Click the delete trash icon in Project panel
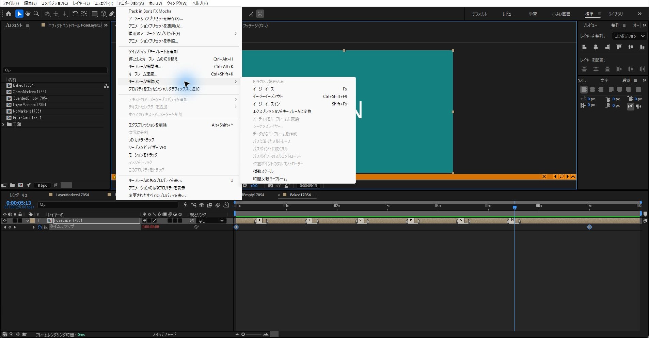This screenshot has width=649, height=338. click(x=56, y=185)
